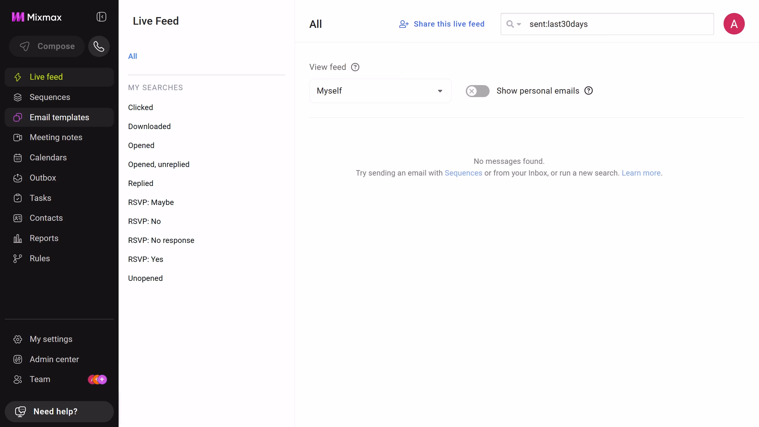Open Admin center
Viewport: 759px width, 427px height.
[59, 359]
